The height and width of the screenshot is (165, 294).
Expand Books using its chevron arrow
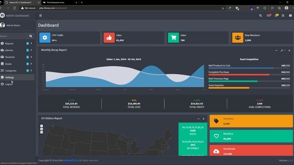(31, 64)
